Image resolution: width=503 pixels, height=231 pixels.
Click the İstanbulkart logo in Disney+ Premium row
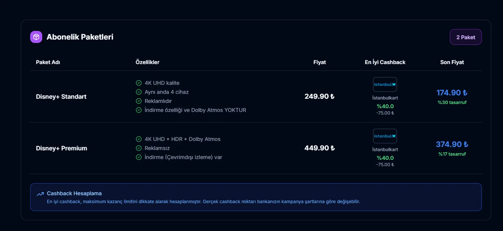(x=385, y=136)
